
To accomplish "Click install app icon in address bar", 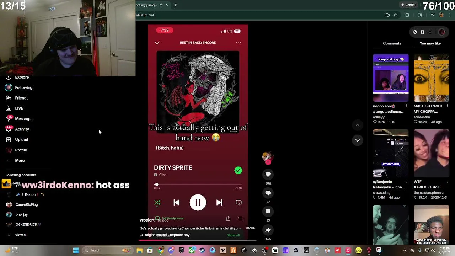I will (x=387, y=15).
